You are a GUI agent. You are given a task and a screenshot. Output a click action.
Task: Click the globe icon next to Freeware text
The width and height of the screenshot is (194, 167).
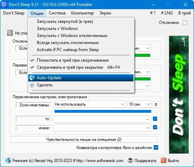8,160
